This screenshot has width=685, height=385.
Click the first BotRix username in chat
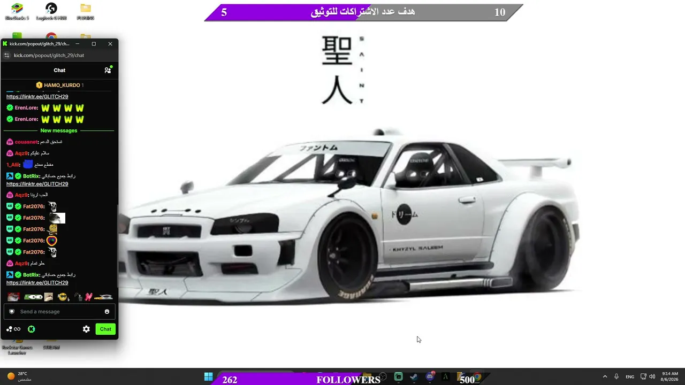click(32, 176)
